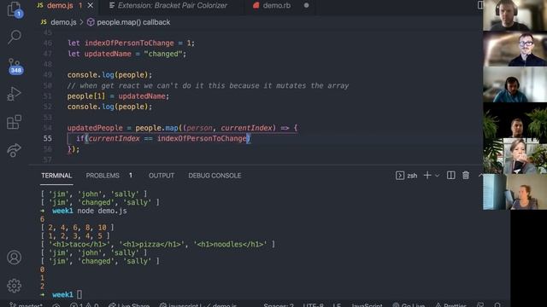Click the zsh terminal profile label

[412, 176]
